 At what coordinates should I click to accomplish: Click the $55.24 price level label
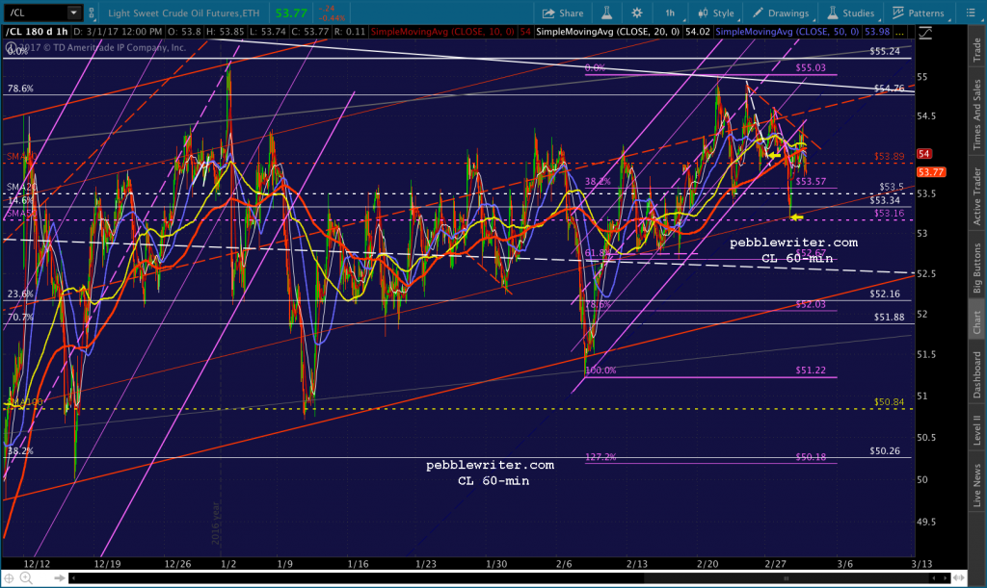click(885, 52)
